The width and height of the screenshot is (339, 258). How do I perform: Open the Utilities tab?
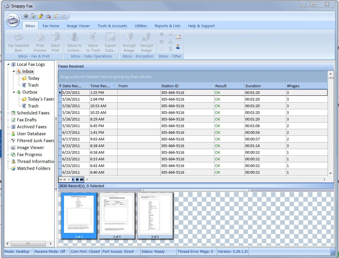[141, 26]
